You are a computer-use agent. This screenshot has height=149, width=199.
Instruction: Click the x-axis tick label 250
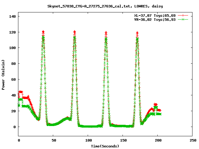(x=193, y=140)
